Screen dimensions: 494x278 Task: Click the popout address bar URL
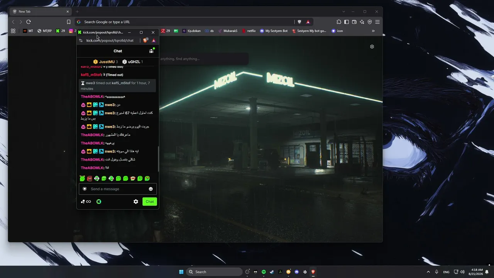(x=110, y=41)
